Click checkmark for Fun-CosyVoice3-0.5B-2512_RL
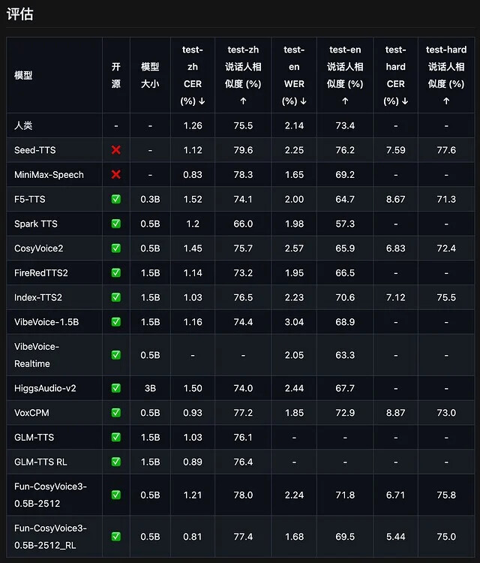 [x=115, y=537]
